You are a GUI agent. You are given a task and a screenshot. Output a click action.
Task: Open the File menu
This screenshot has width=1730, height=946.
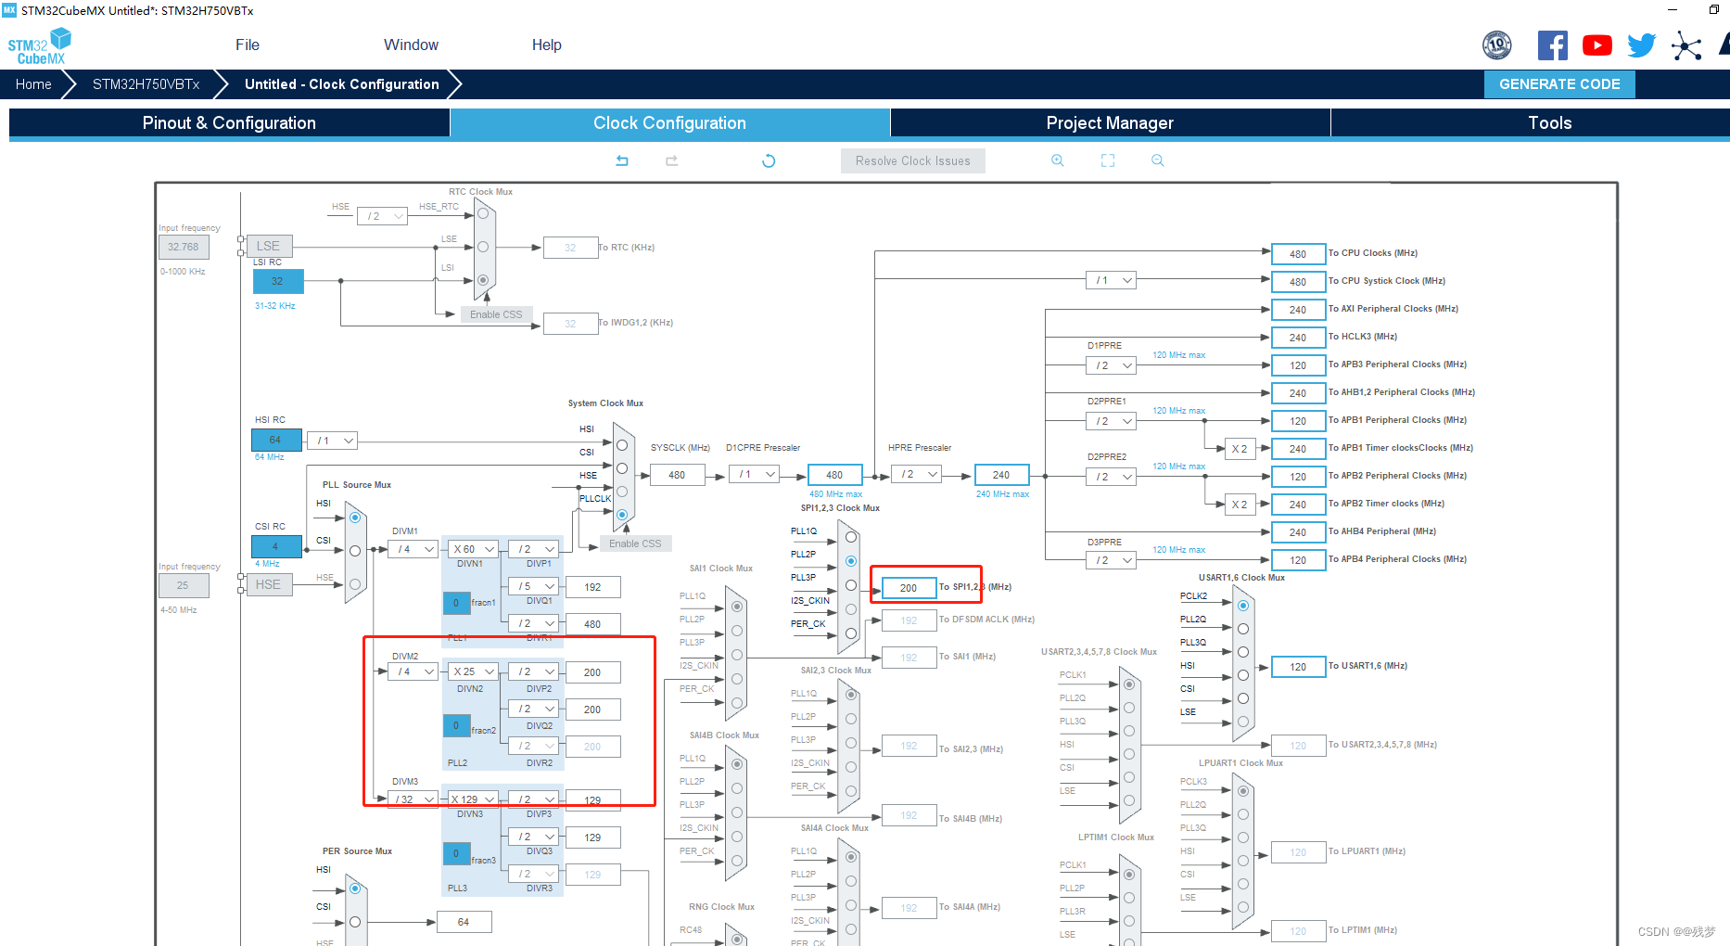[x=248, y=45]
